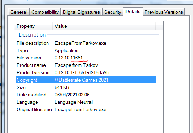Select the Language property label
Screen dimensions: 193x133
click(x=27, y=102)
